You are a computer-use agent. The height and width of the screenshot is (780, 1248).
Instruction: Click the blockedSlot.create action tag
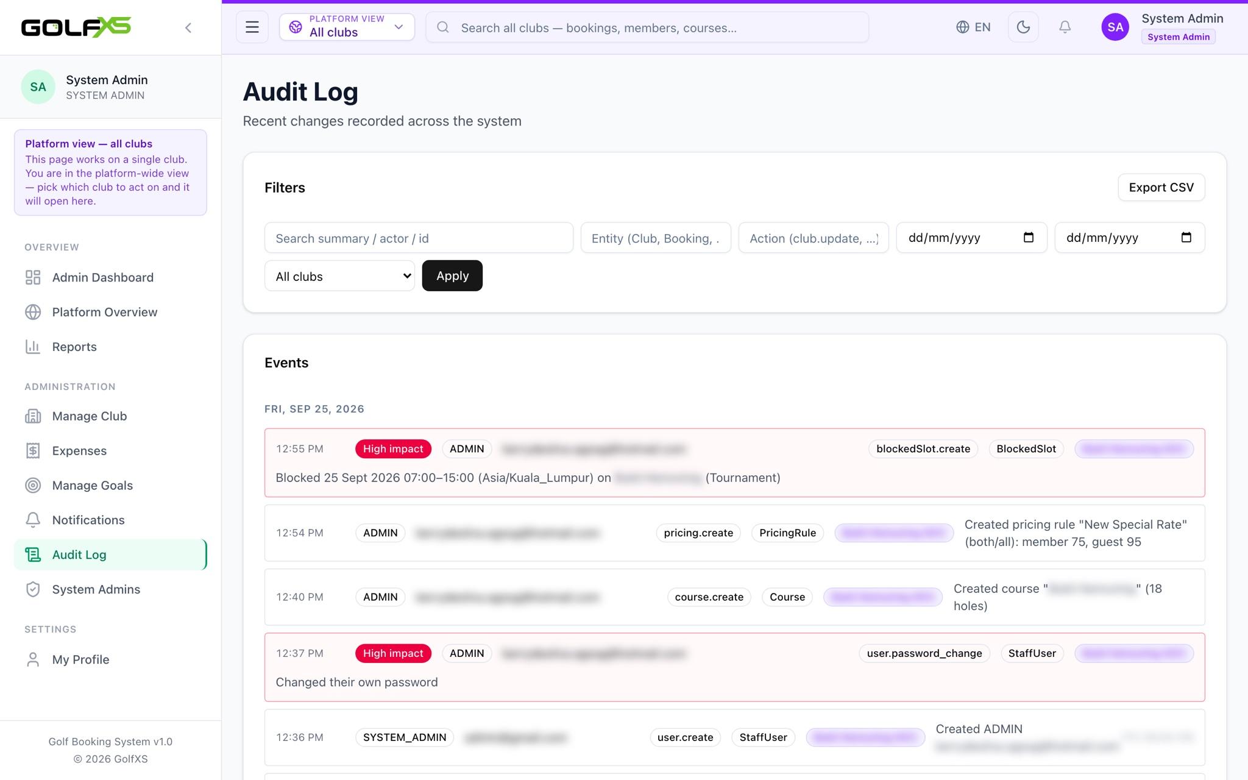[923, 448]
